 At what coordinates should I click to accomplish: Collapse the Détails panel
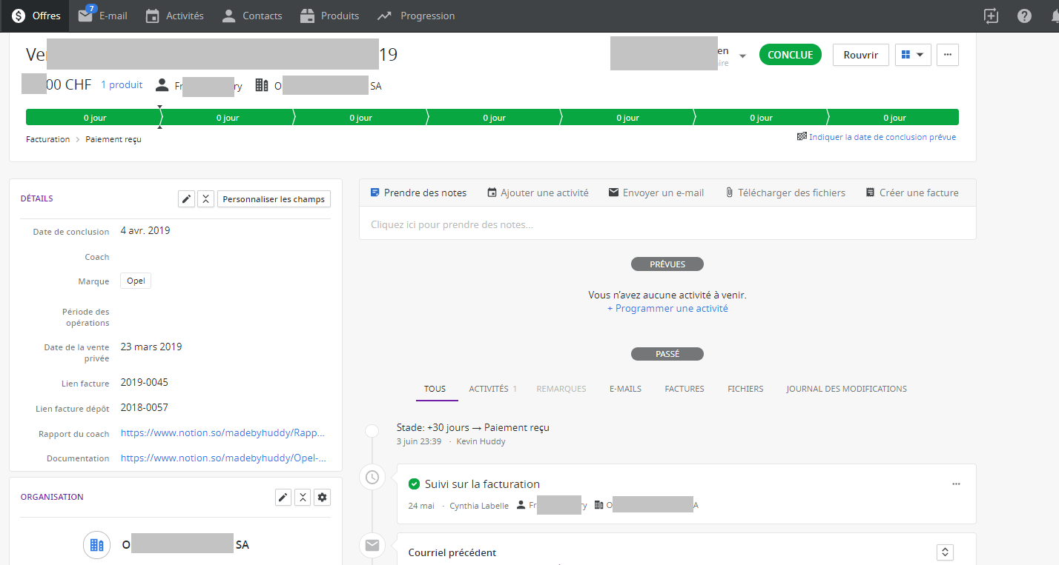[x=206, y=199]
